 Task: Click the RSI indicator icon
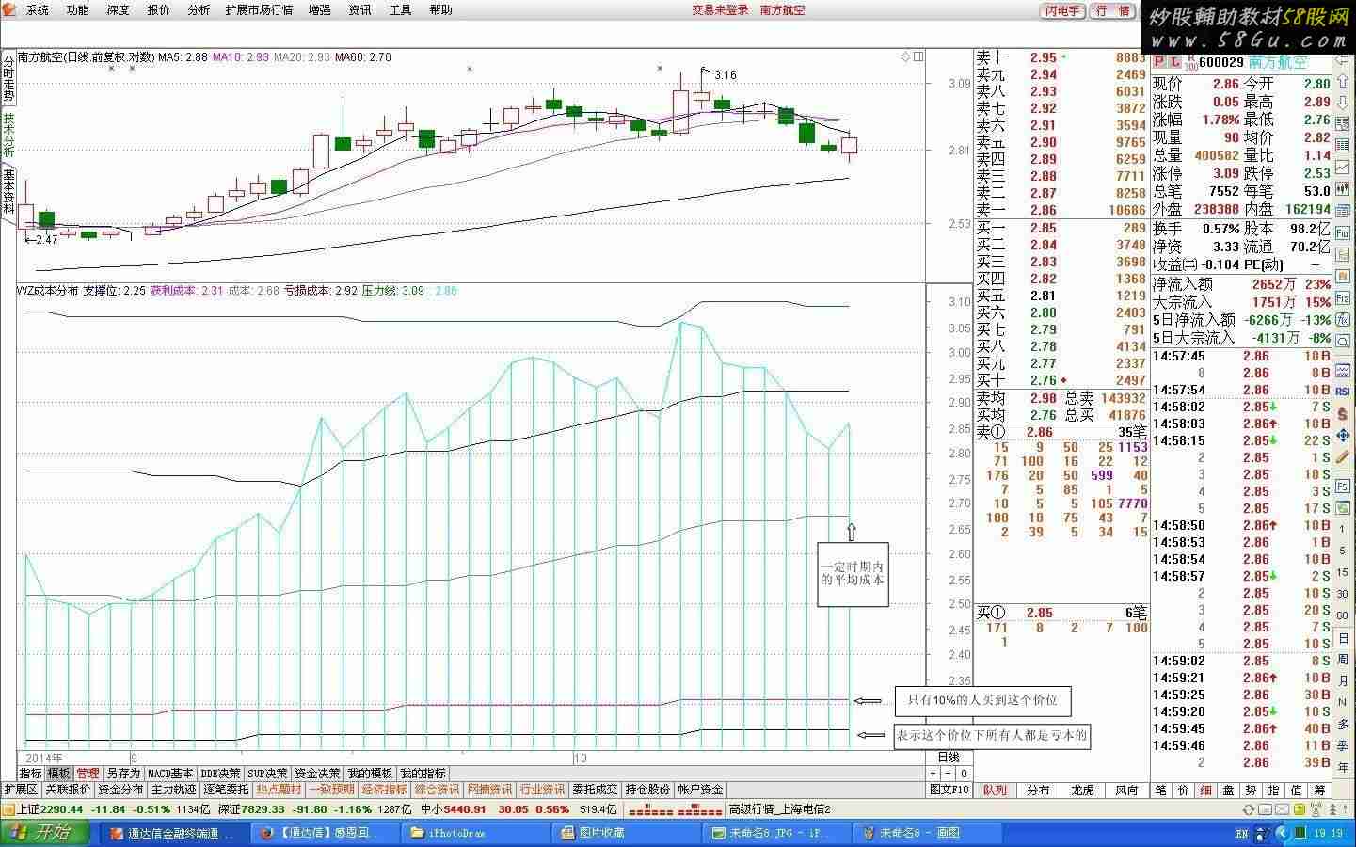(x=1343, y=392)
